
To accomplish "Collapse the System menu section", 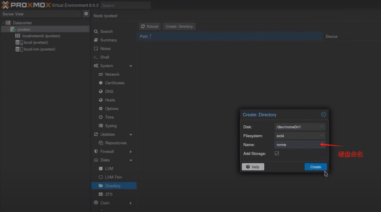I will [131, 66].
